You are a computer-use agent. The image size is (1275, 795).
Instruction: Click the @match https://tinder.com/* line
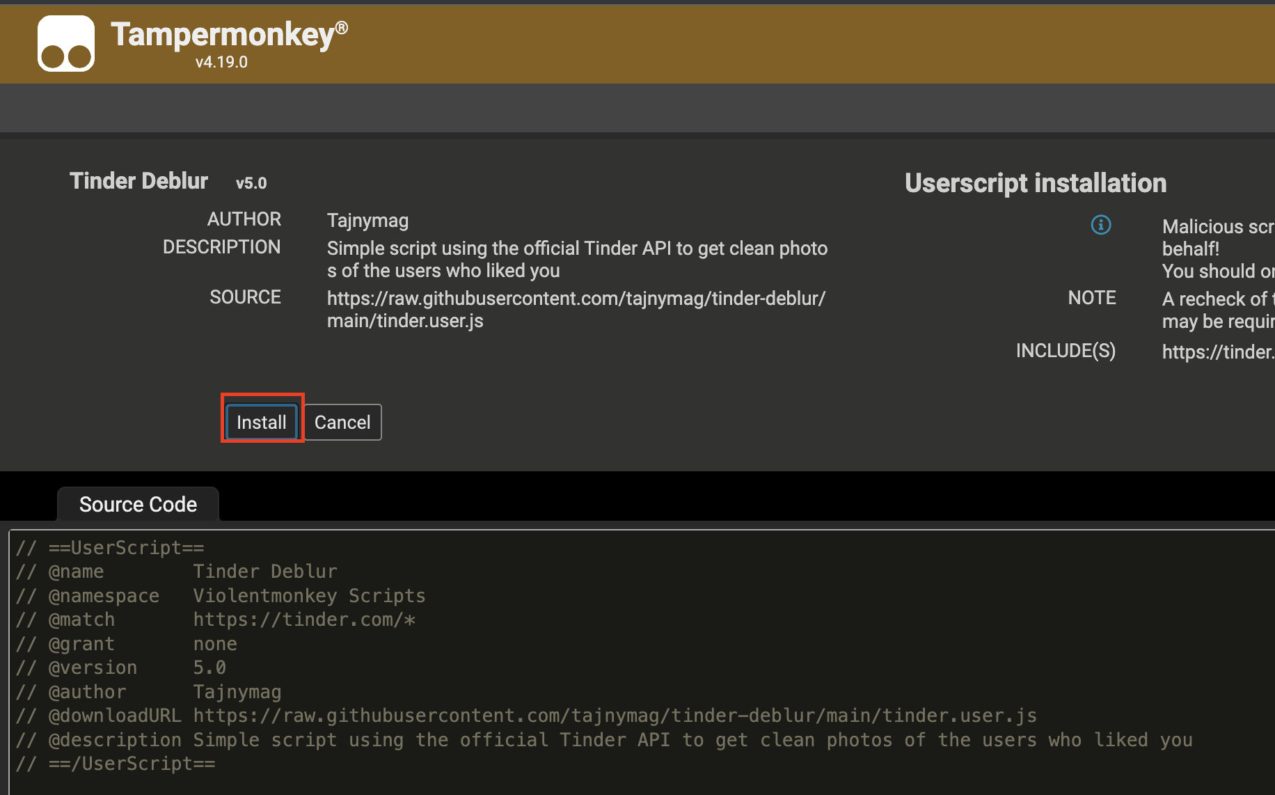(216, 620)
